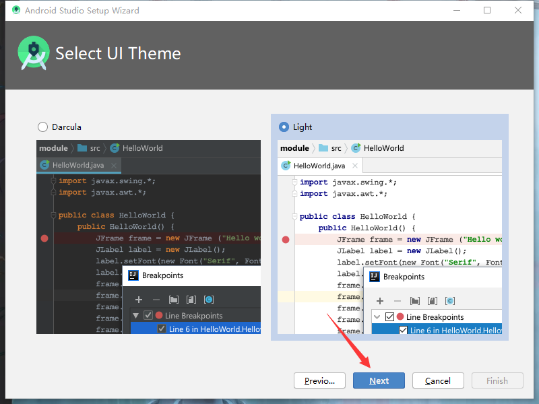Viewport: 539px width, 404px height.
Task: Click the plus icon in Light Breakpoints panel
Action: [x=380, y=301]
